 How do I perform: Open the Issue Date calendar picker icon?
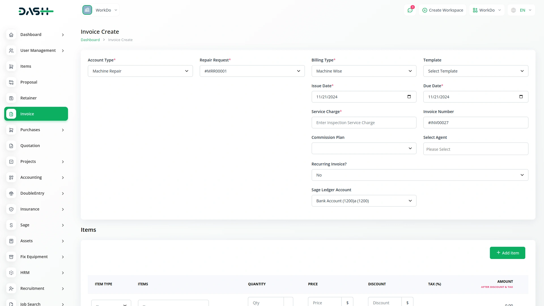tap(409, 97)
